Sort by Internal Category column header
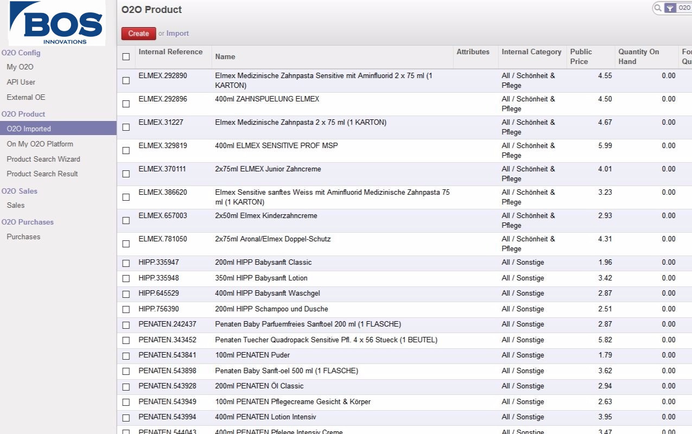This screenshot has height=434, width=692. [531, 52]
